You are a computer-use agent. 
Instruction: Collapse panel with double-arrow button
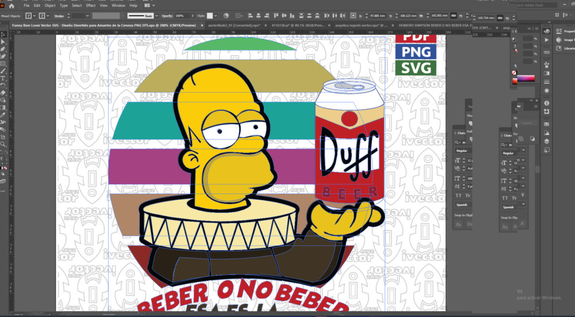click(530, 28)
